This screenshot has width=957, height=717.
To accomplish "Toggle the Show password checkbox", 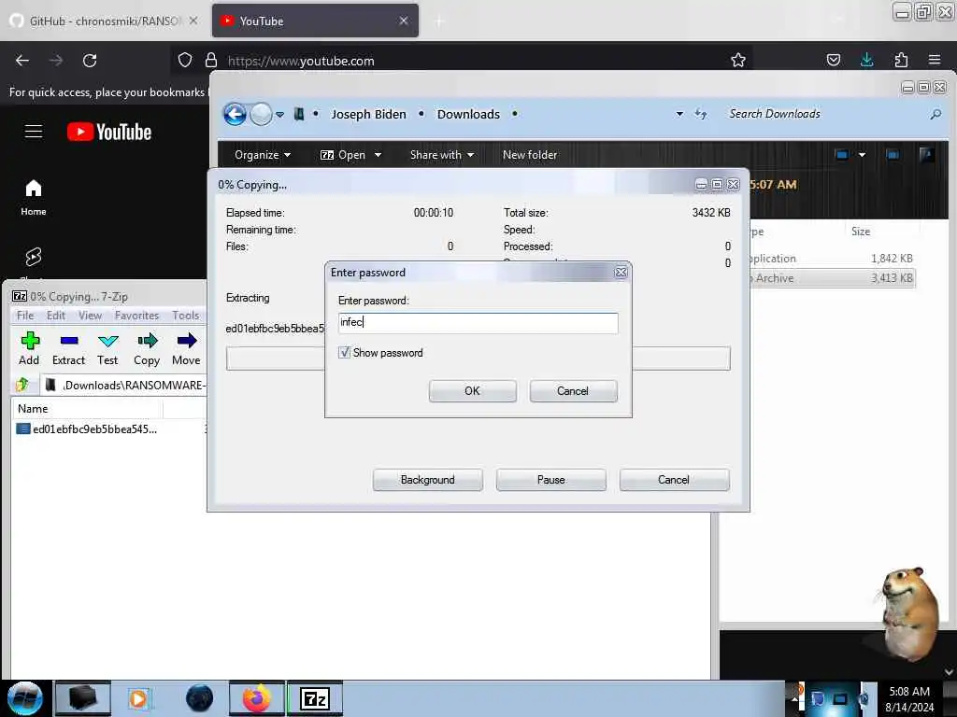I will [x=345, y=352].
